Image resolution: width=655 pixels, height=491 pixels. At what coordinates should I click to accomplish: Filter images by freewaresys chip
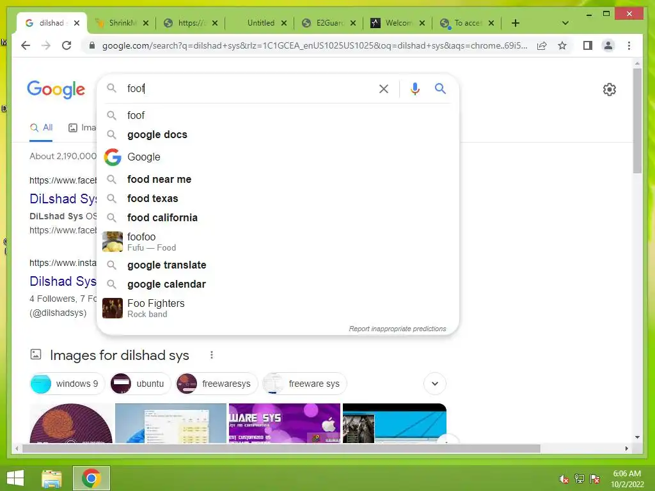click(x=216, y=384)
